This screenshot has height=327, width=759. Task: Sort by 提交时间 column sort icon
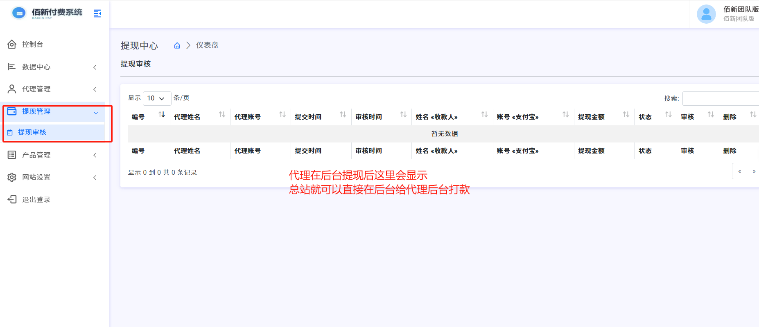click(343, 115)
